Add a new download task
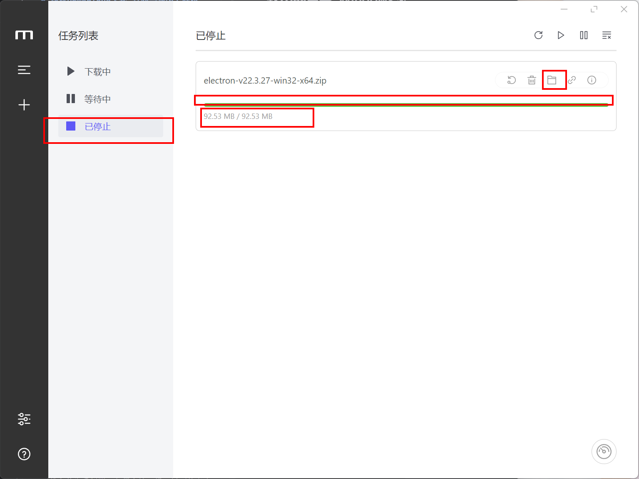The height and width of the screenshot is (479, 639). 24,105
